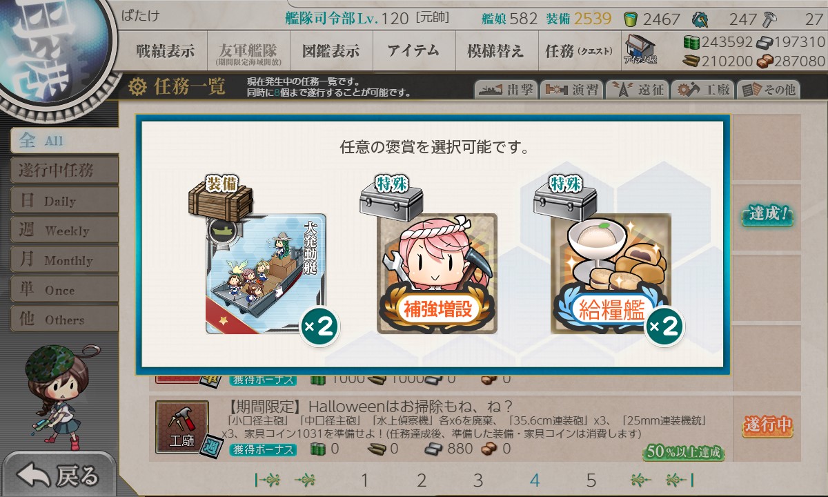Go to first page arrow icon

pos(267,480)
